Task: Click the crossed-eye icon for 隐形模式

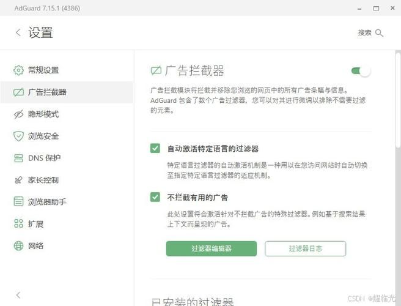Action: pos(18,114)
